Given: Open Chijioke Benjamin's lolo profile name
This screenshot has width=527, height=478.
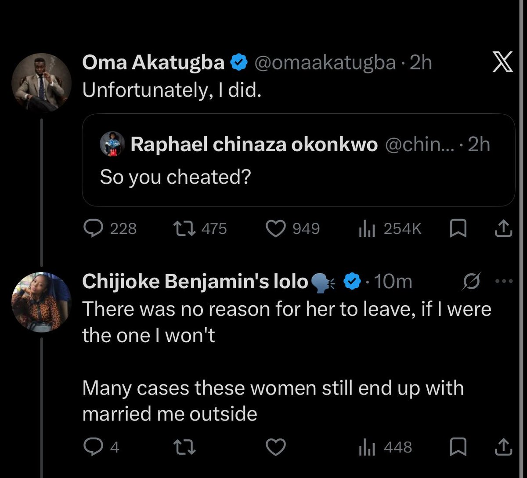Looking at the screenshot, I should click(196, 282).
